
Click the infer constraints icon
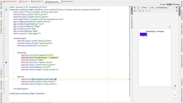coord(143,11)
